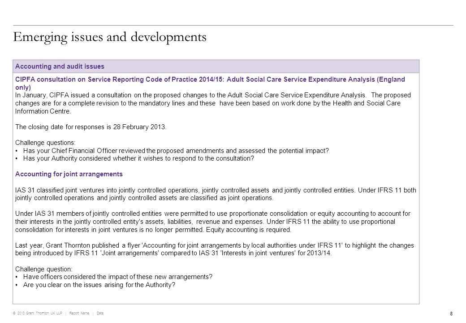
Task: Select the 'Accounting for joint arrangements' heading
Action: 69,174
